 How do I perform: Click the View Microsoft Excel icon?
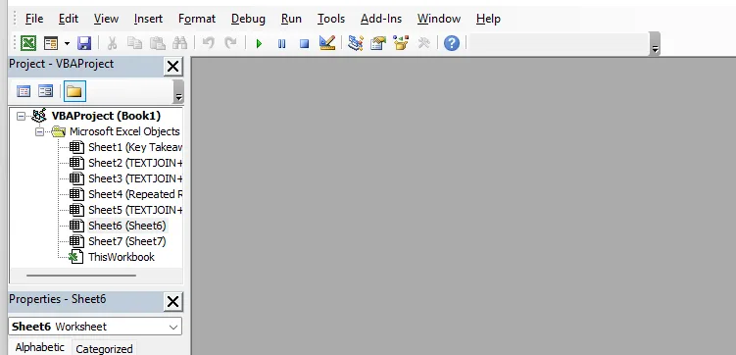coord(28,43)
